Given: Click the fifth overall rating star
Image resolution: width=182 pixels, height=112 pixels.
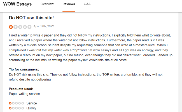Looking at the screenshot, I should tap(29, 27).
